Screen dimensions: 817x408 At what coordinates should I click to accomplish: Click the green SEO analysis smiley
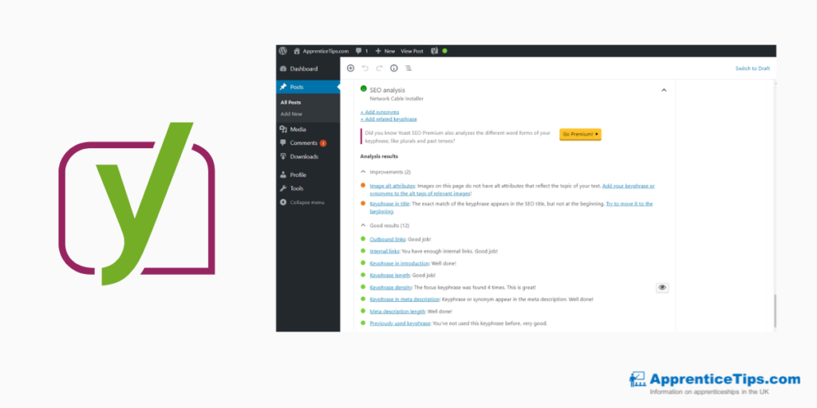click(x=364, y=89)
